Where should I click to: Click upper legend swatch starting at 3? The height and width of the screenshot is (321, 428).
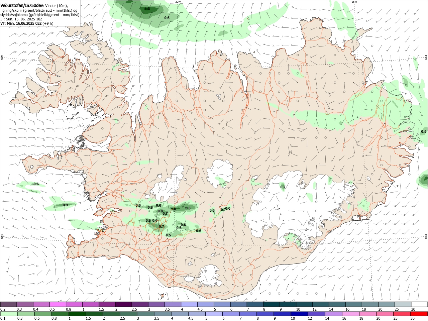coord(156,304)
